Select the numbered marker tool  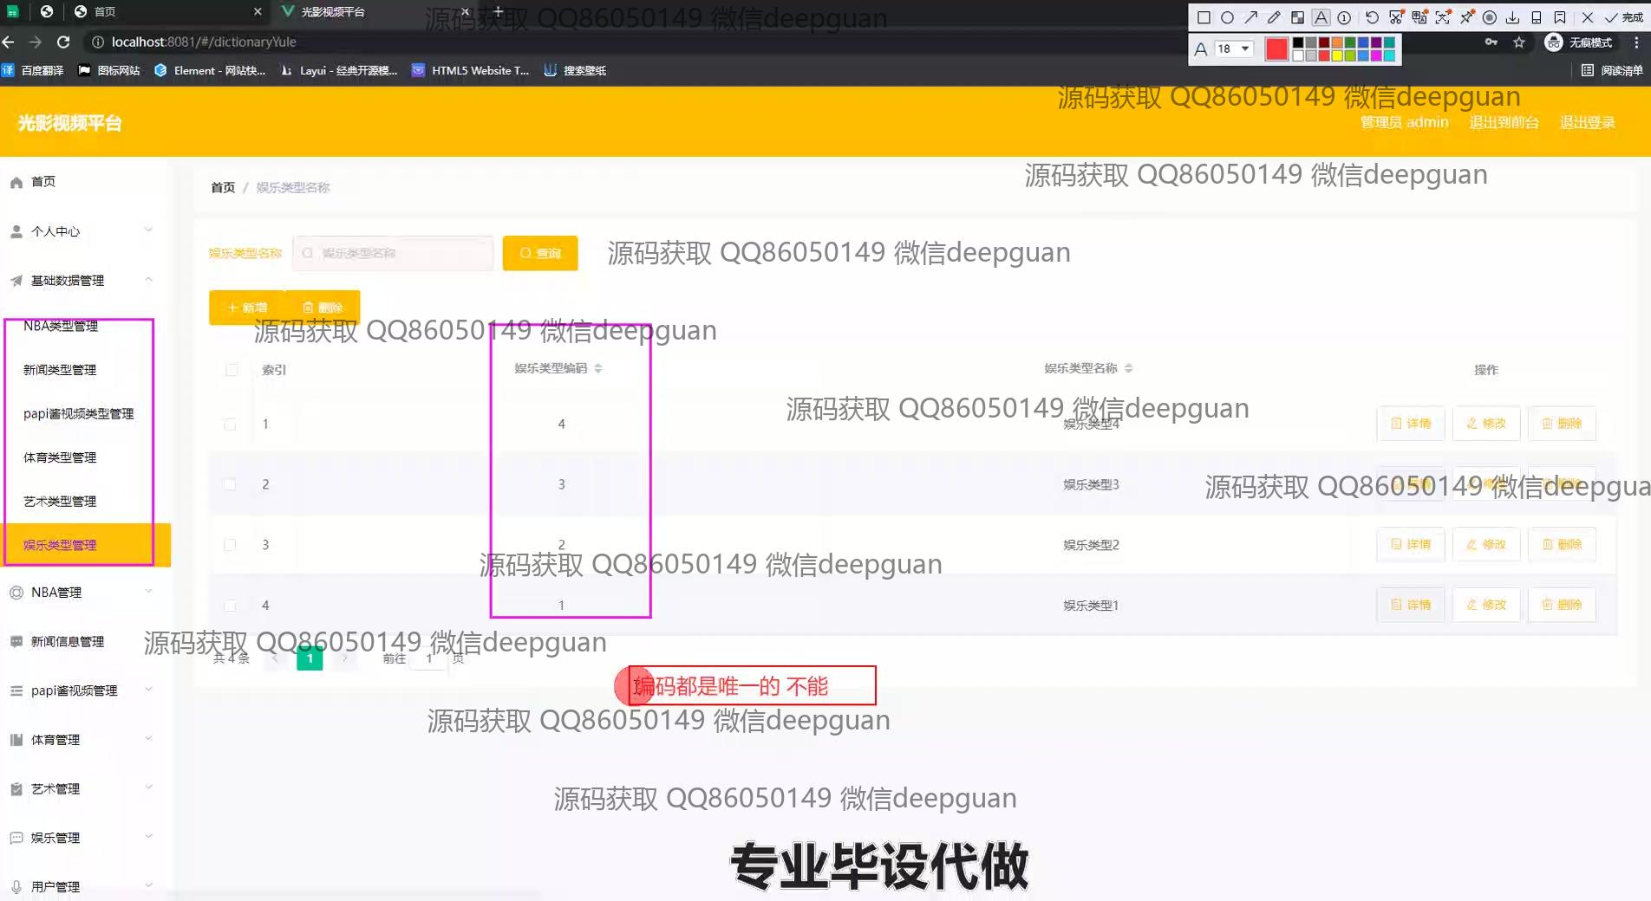[1344, 17]
